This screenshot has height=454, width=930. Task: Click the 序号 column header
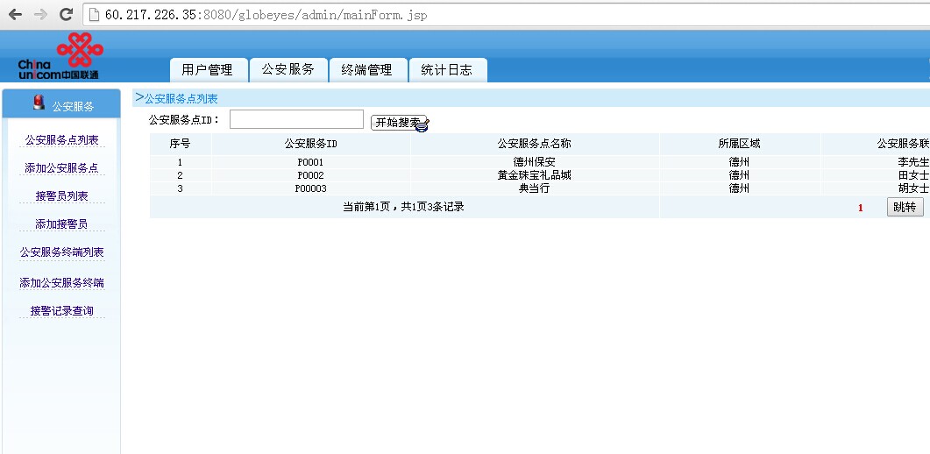pyautogui.click(x=181, y=144)
